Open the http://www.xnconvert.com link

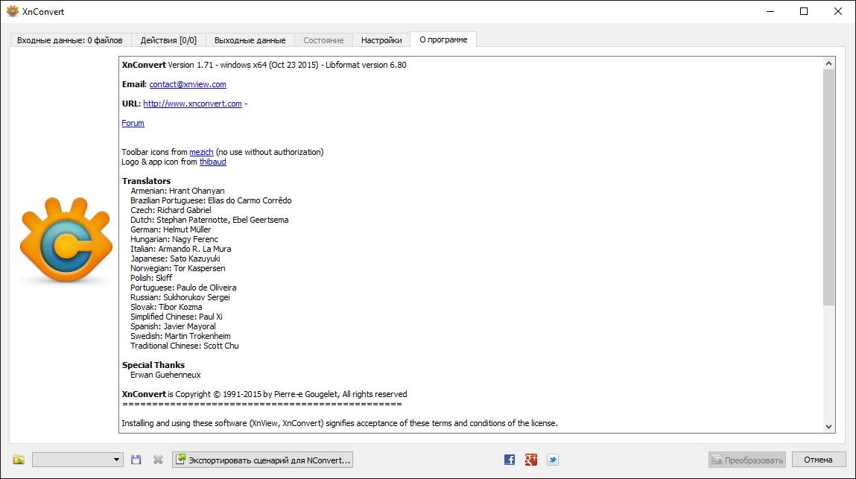(x=192, y=104)
